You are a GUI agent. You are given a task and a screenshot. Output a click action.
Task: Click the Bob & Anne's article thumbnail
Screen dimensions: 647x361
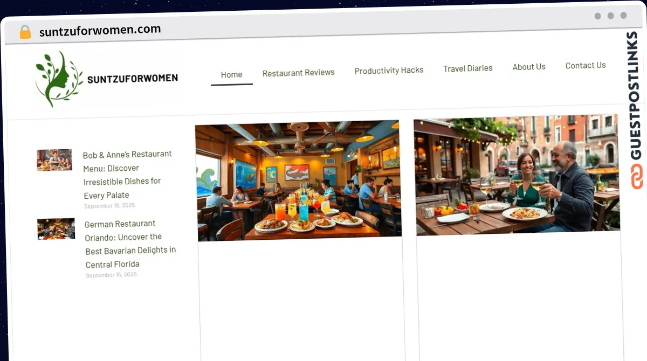(x=54, y=160)
